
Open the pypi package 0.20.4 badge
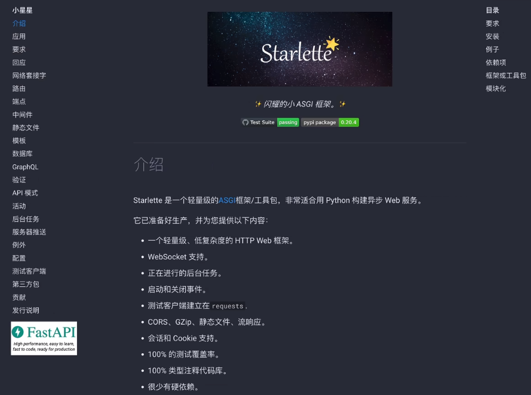[330, 123]
